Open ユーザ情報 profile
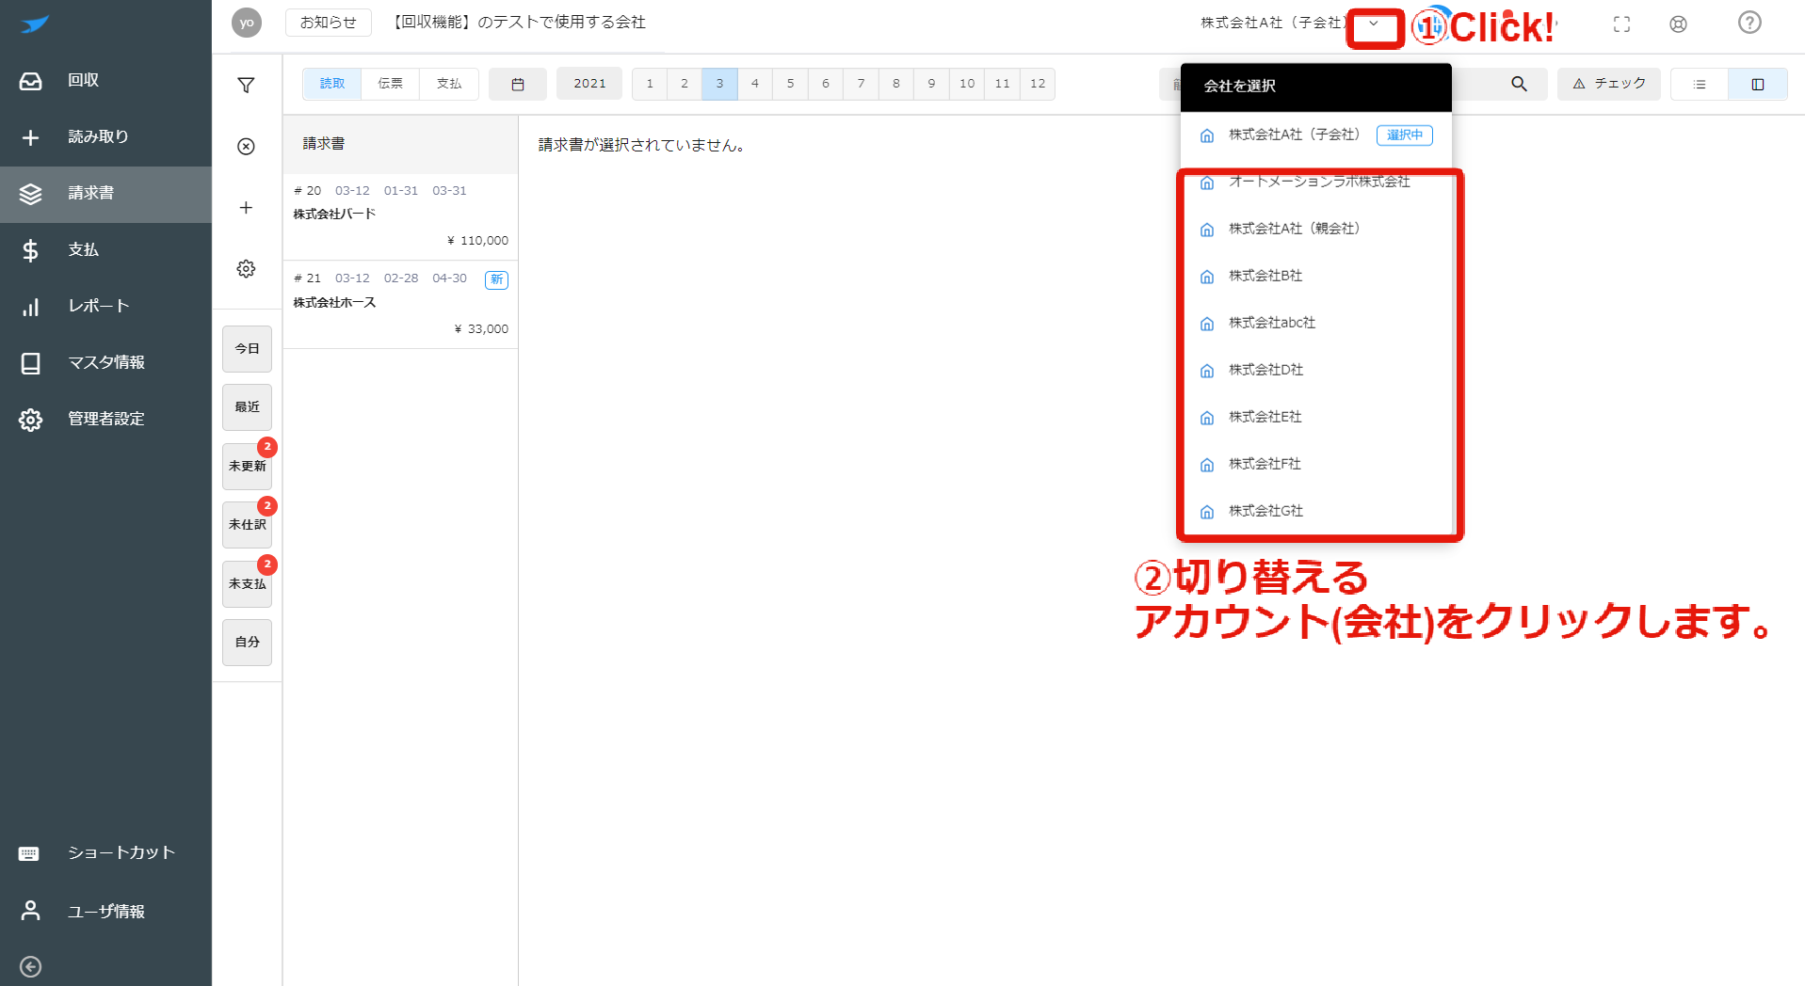 click(105, 912)
